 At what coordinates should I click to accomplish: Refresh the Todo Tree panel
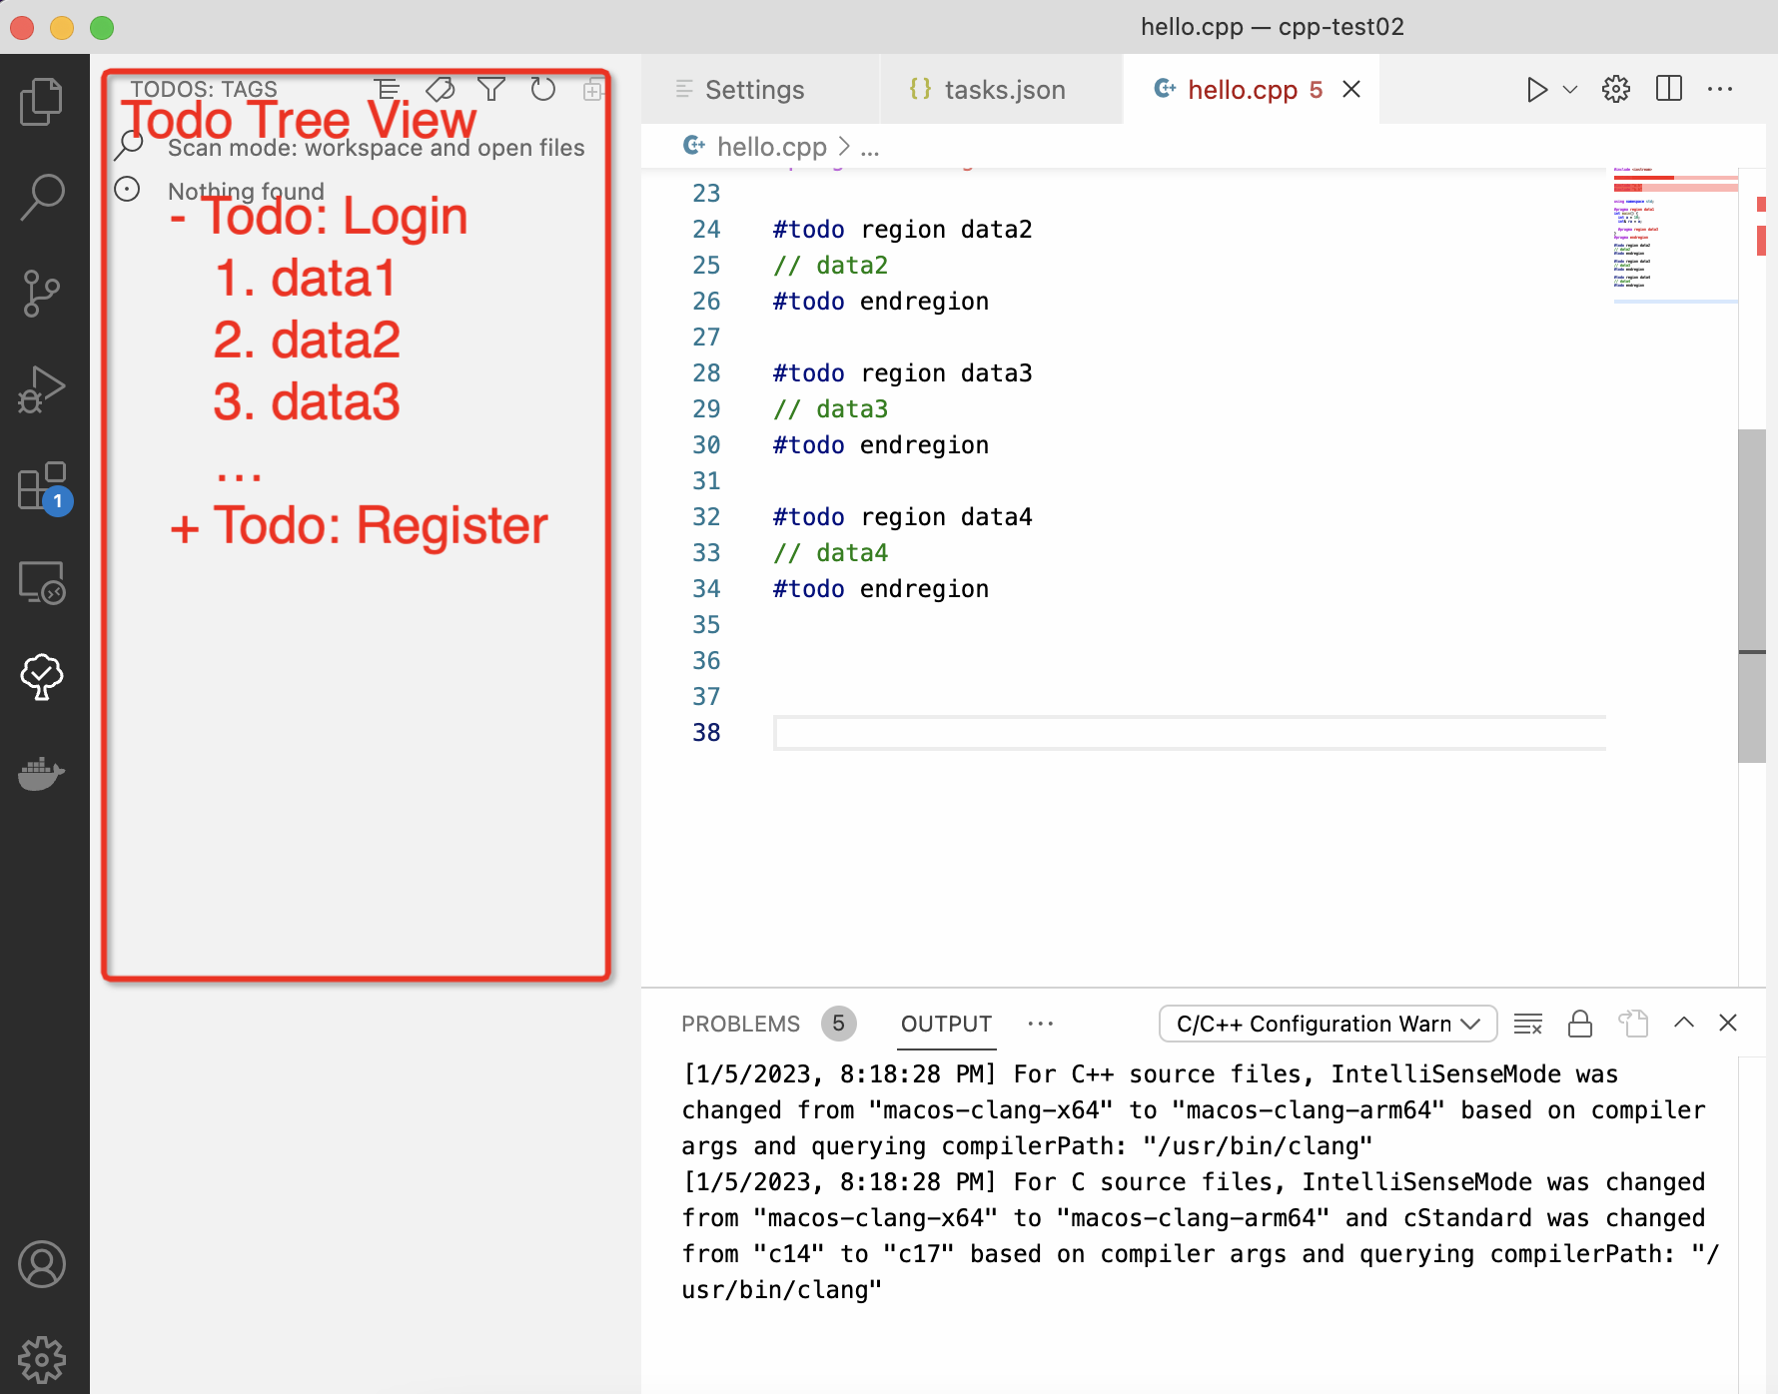pyautogui.click(x=542, y=89)
